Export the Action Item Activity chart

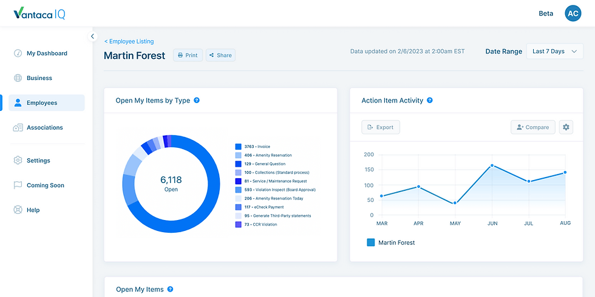click(x=381, y=127)
